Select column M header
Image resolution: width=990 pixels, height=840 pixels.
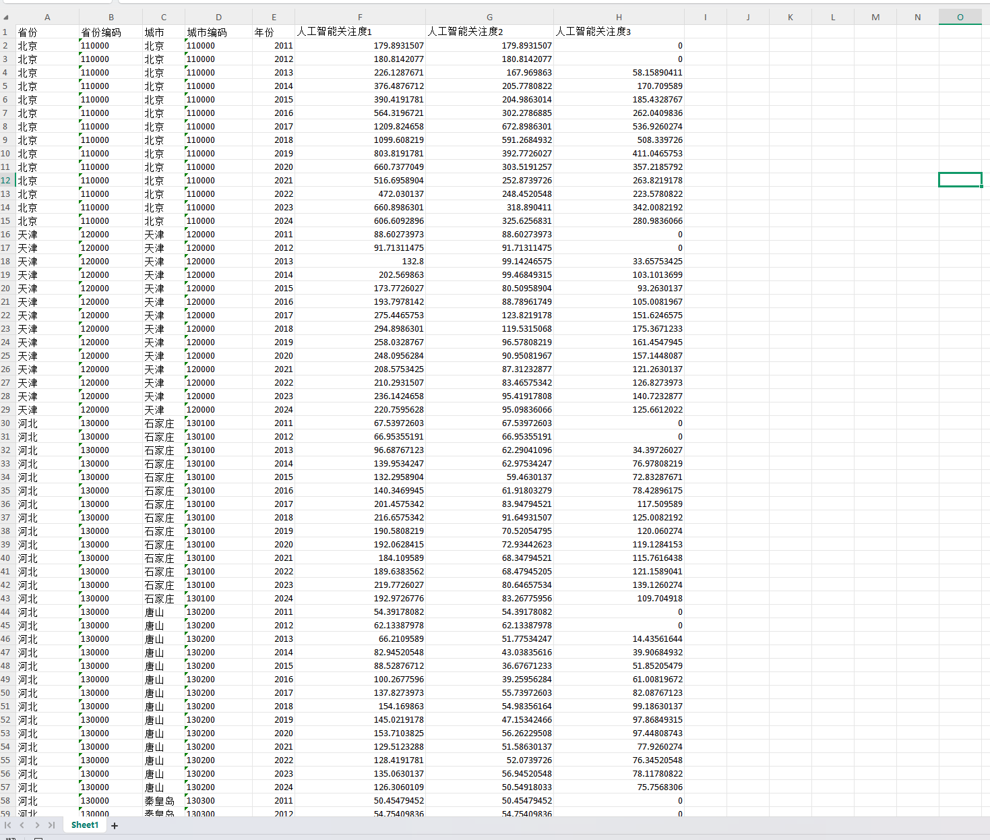875,18
